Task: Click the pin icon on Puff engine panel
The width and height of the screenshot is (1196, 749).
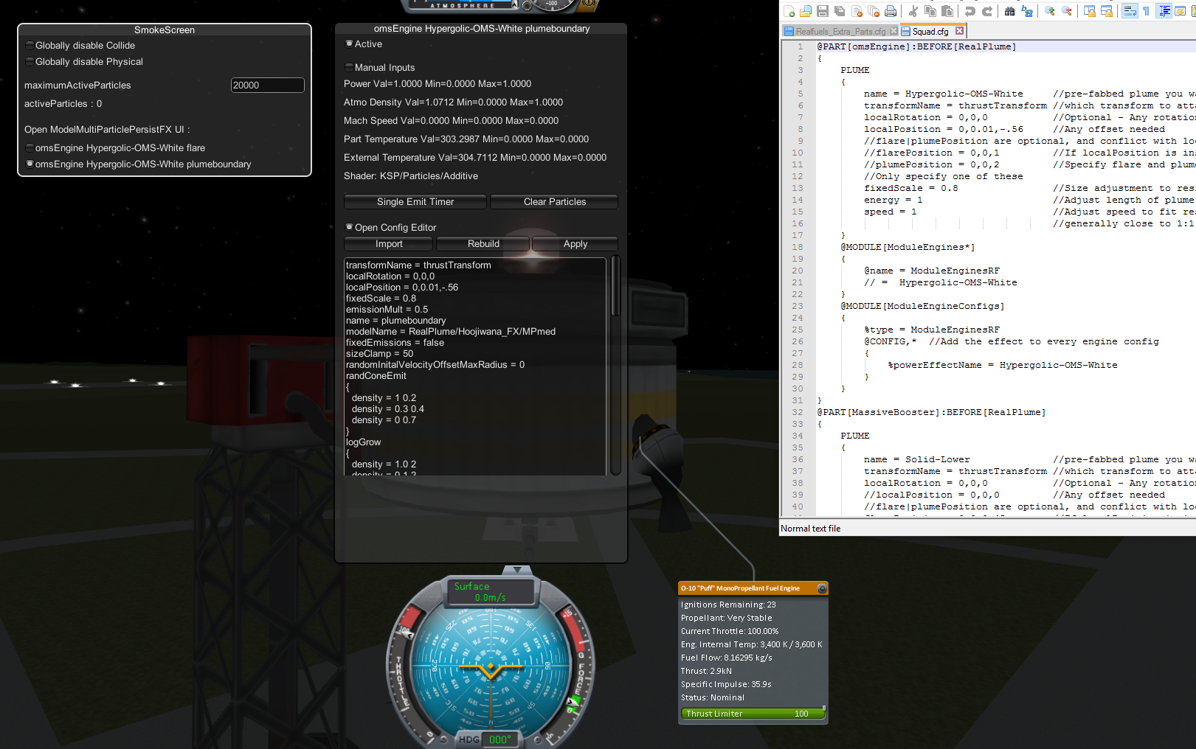Action: click(x=822, y=588)
